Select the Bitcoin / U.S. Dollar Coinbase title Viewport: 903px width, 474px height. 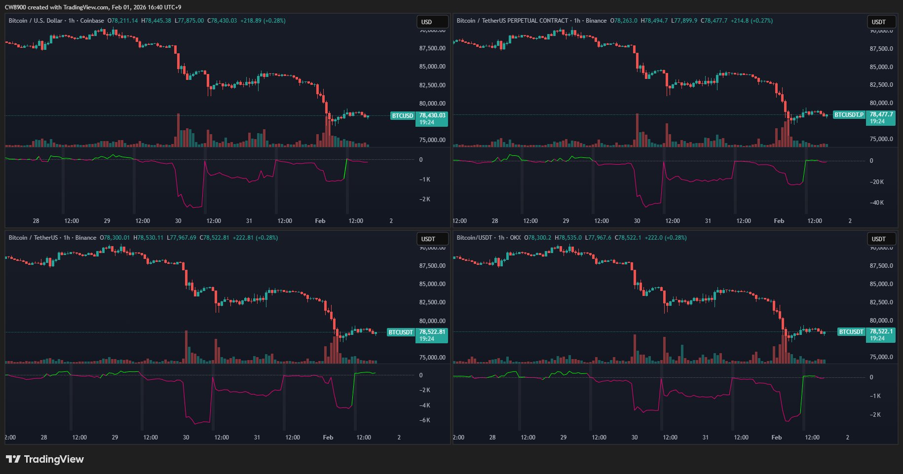click(56, 21)
